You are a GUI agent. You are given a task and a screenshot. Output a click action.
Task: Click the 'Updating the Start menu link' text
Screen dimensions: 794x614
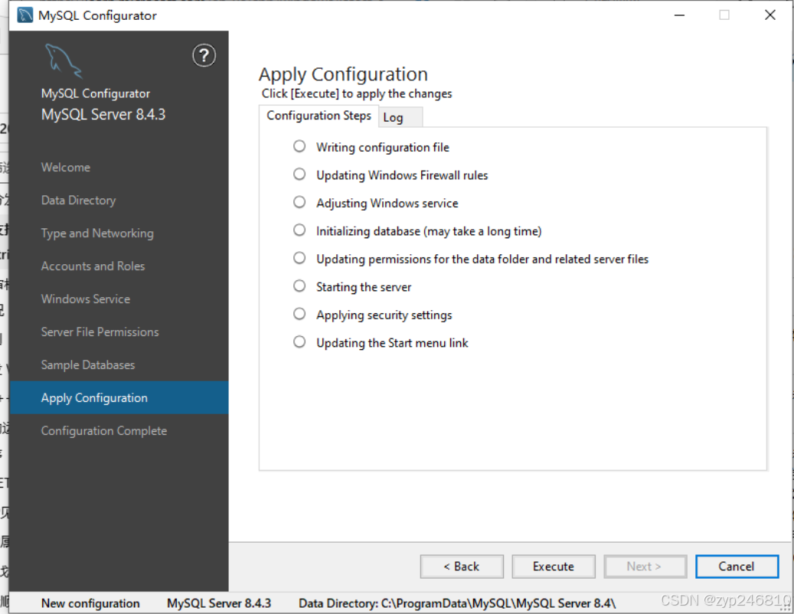[x=393, y=343]
